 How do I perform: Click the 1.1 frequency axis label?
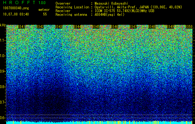3,40
